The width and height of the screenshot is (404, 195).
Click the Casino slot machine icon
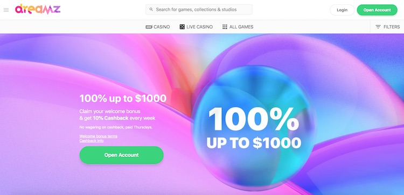149,27
